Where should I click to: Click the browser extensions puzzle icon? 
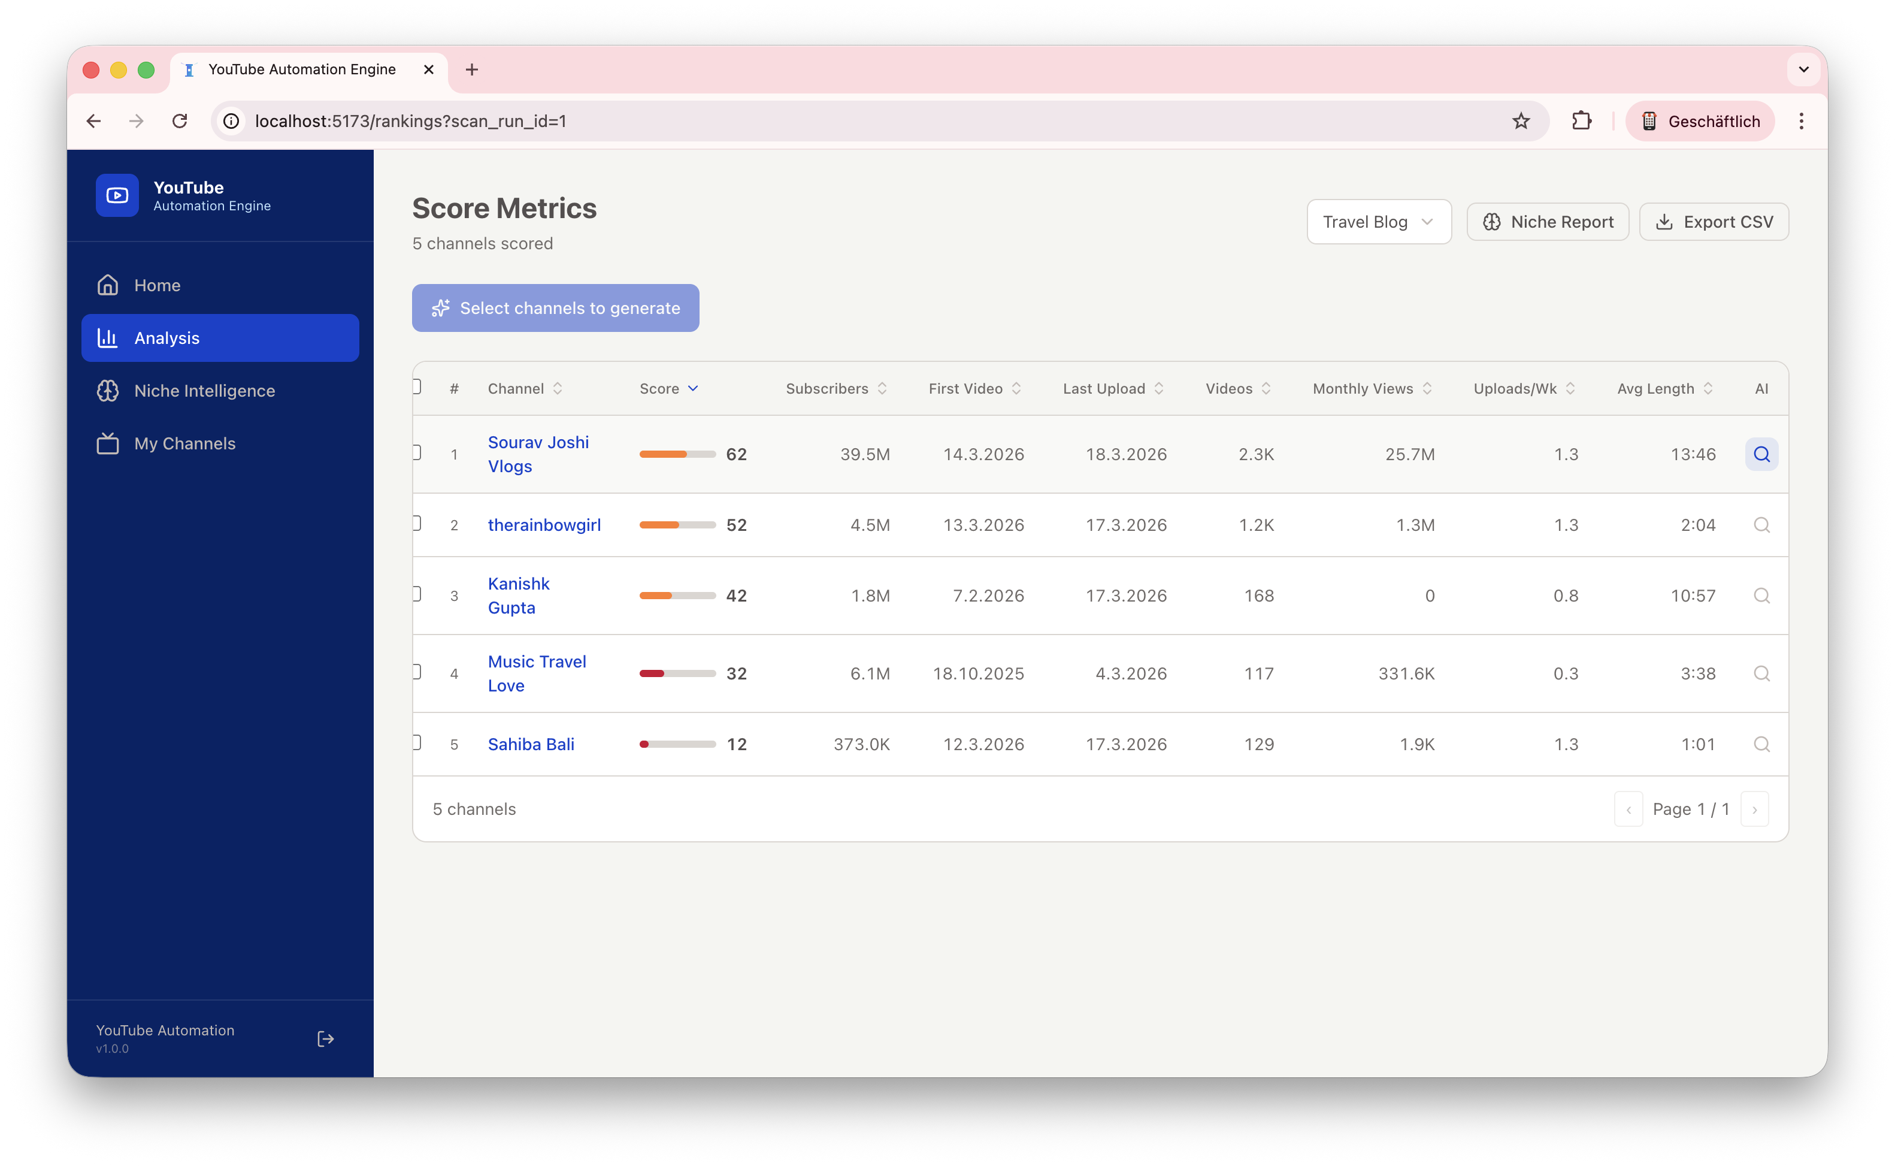pyautogui.click(x=1581, y=121)
